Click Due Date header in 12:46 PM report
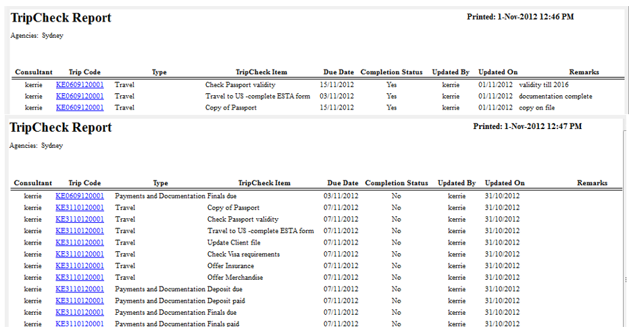629x331 pixels. 338,72
